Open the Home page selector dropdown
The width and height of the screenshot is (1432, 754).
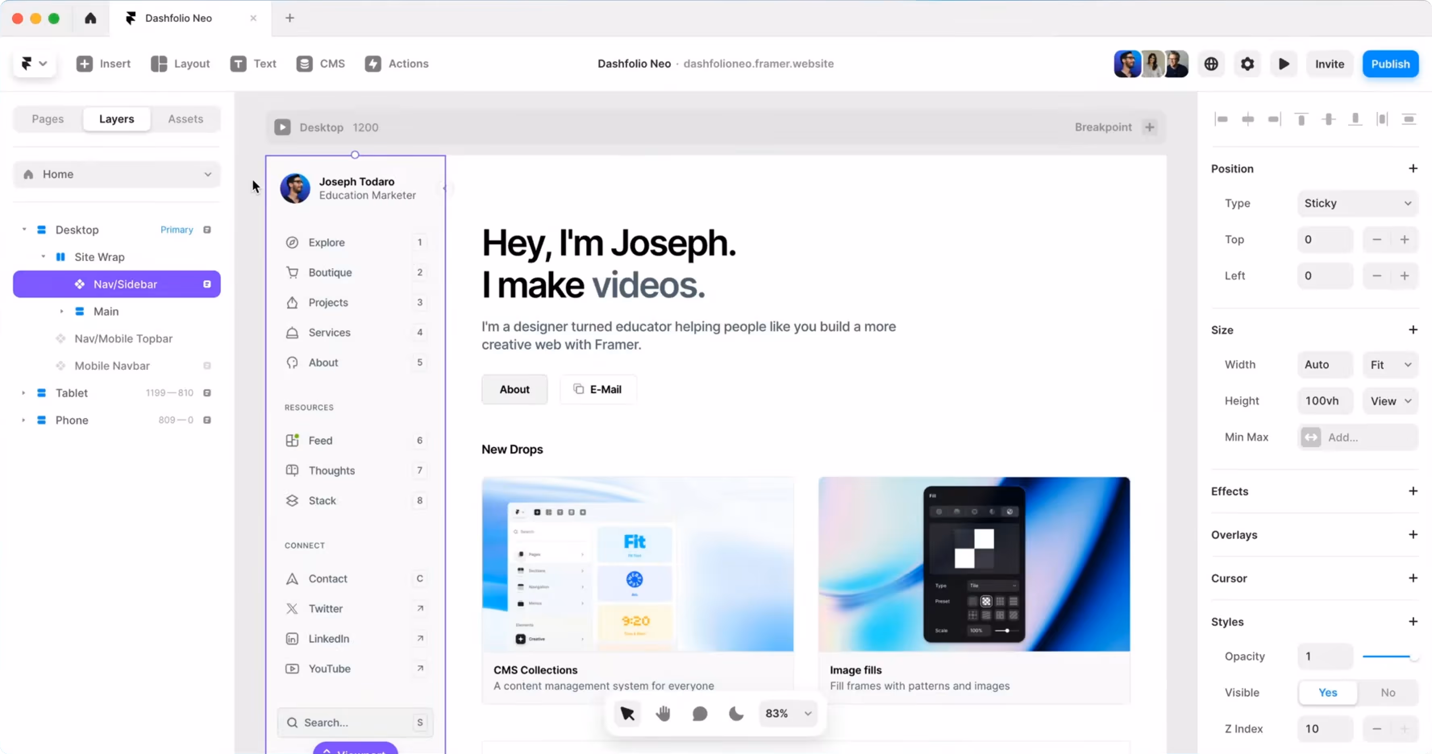117,174
